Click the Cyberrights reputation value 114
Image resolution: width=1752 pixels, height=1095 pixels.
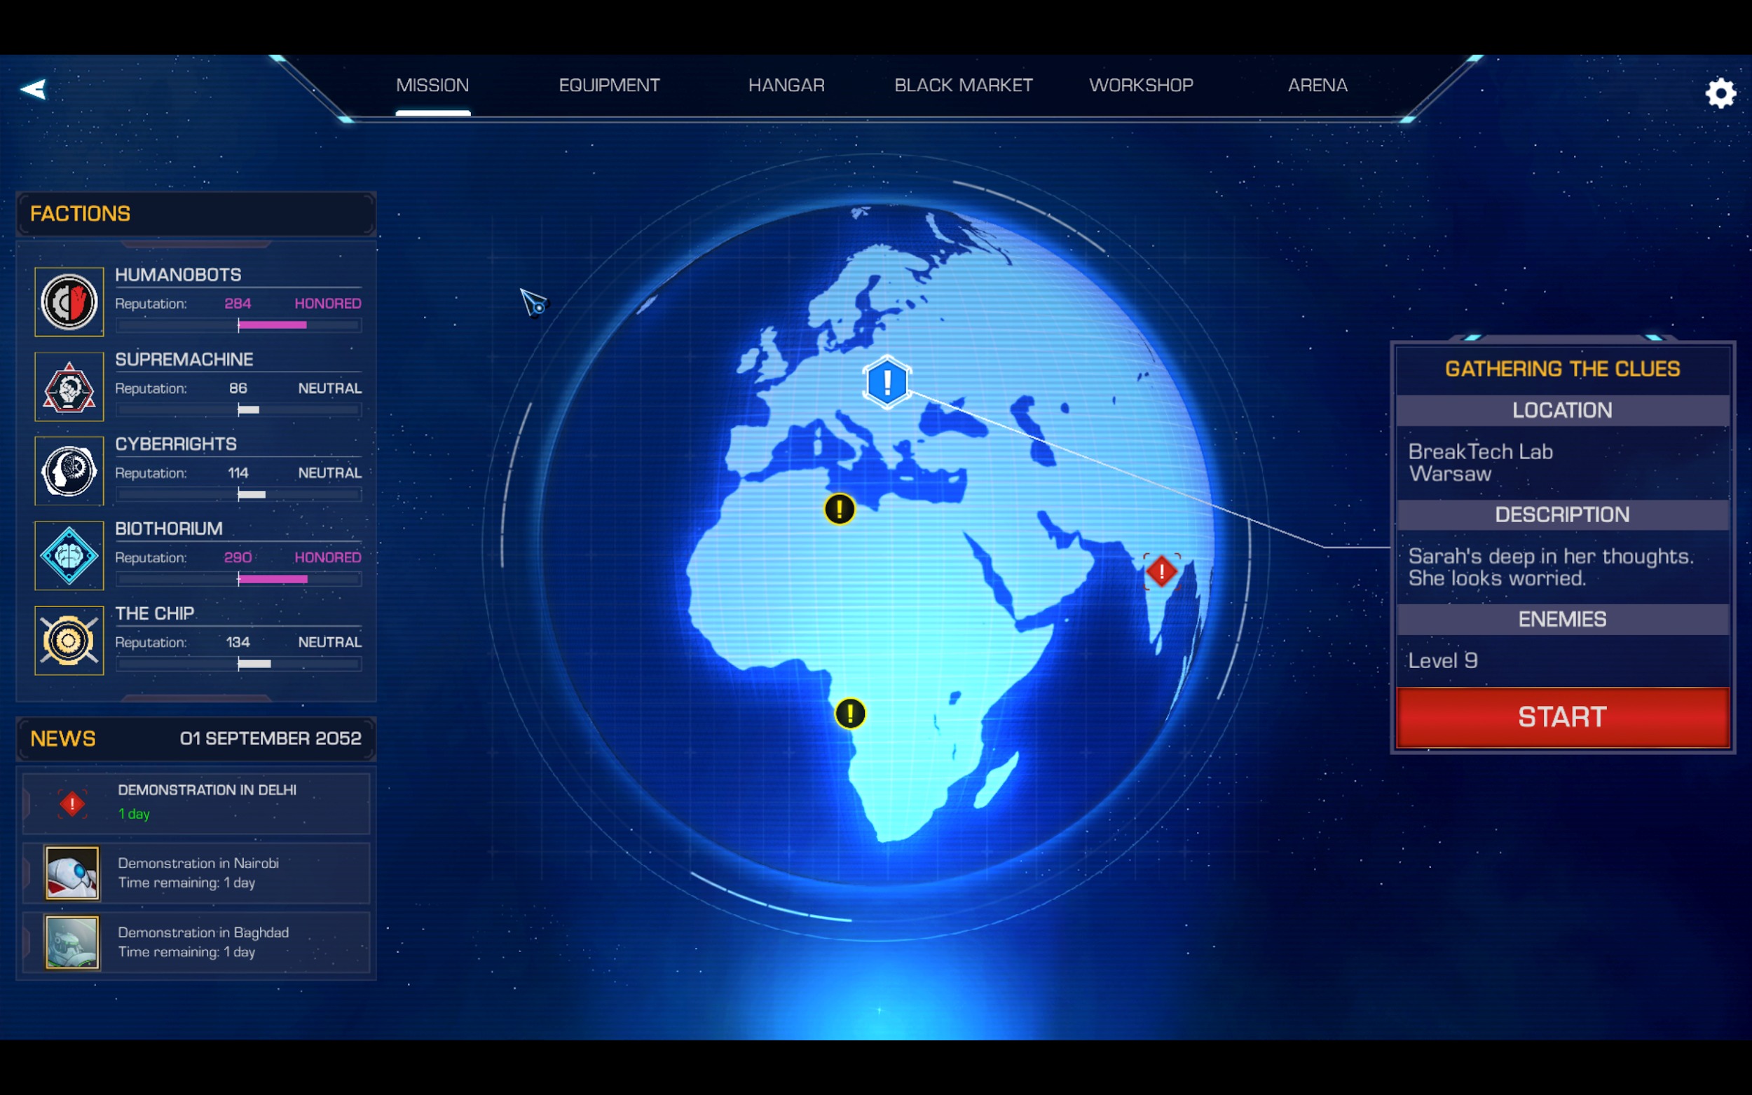[x=238, y=473]
